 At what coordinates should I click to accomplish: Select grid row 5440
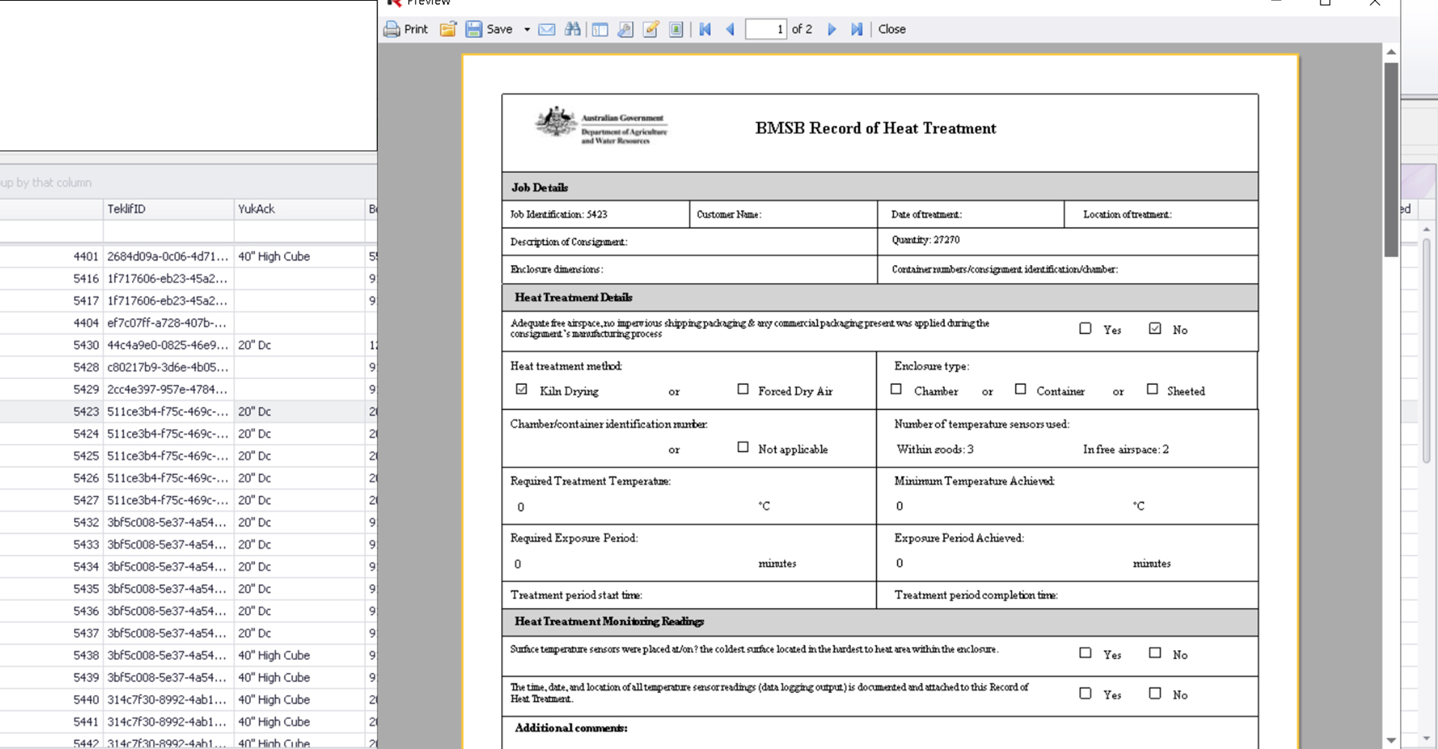[x=189, y=700]
